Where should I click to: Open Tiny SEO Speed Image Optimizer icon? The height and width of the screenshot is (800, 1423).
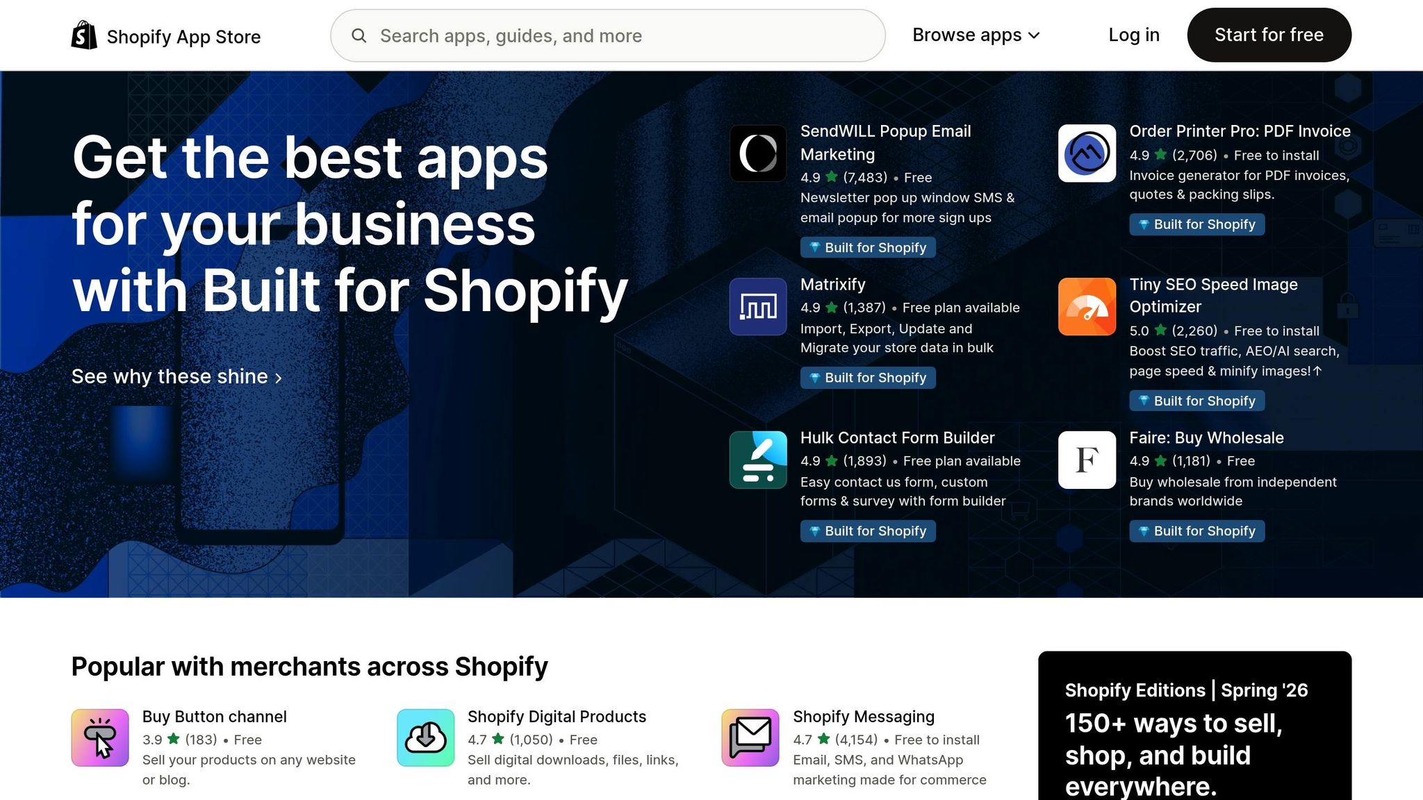click(1087, 306)
